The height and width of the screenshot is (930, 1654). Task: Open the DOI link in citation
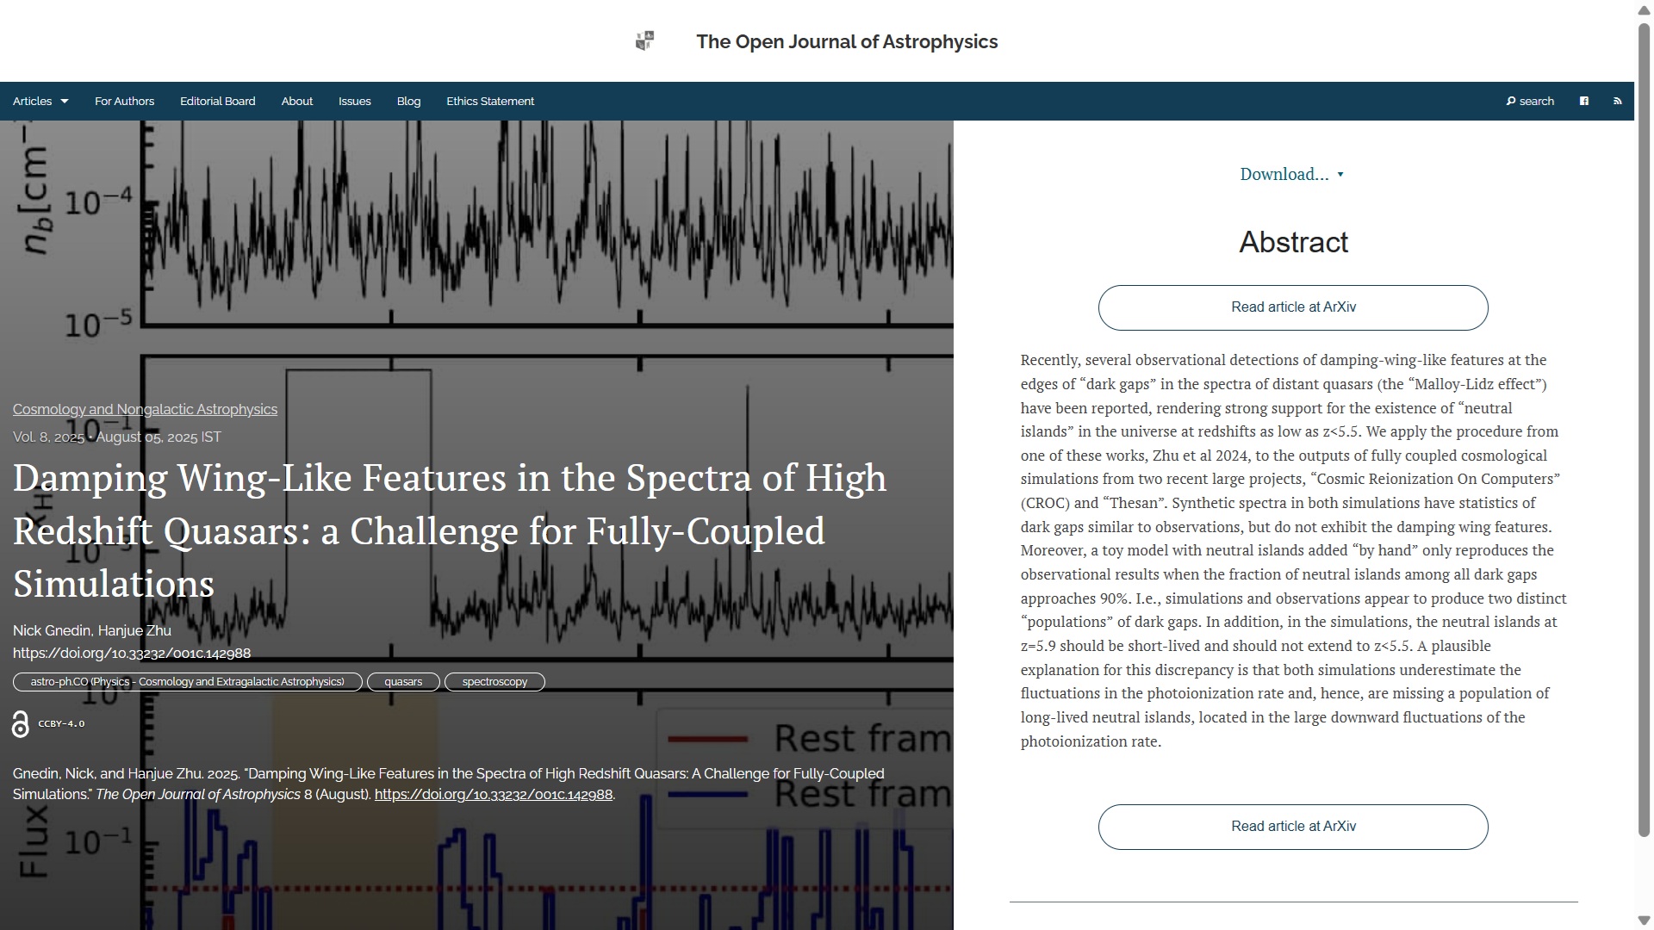(493, 795)
